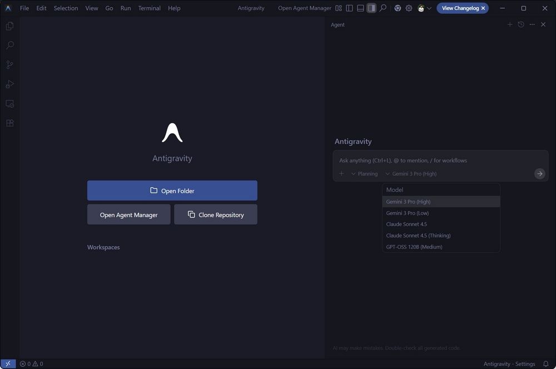Open the Source Control panel icon
The width and height of the screenshot is (556, 369).
[9, 64]
